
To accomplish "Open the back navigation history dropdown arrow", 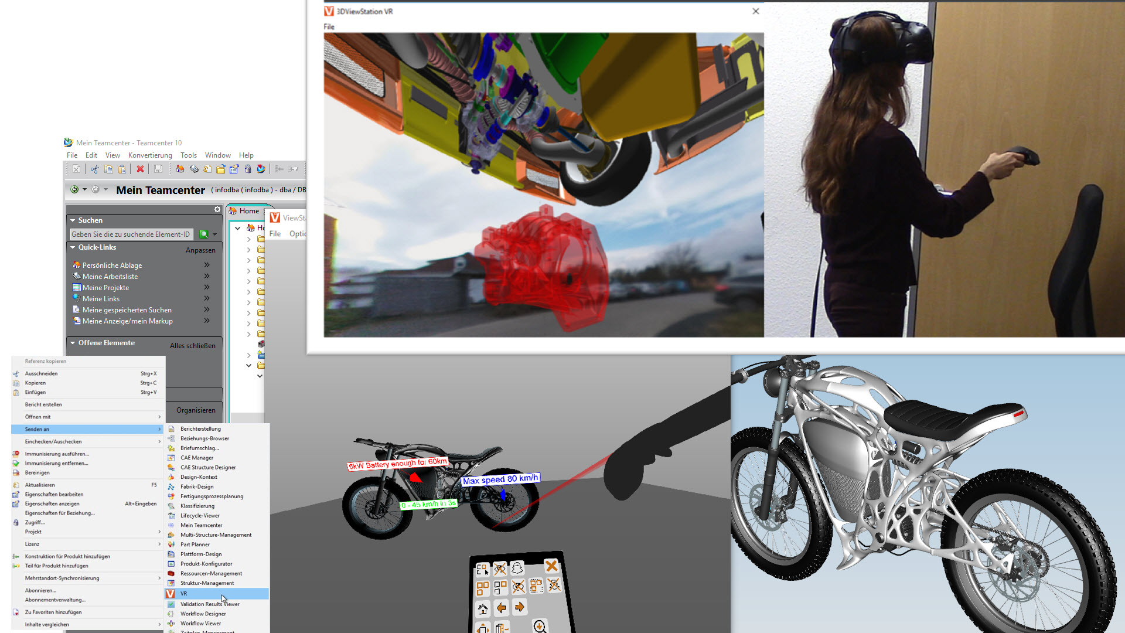I will click(x=84, y=189).
